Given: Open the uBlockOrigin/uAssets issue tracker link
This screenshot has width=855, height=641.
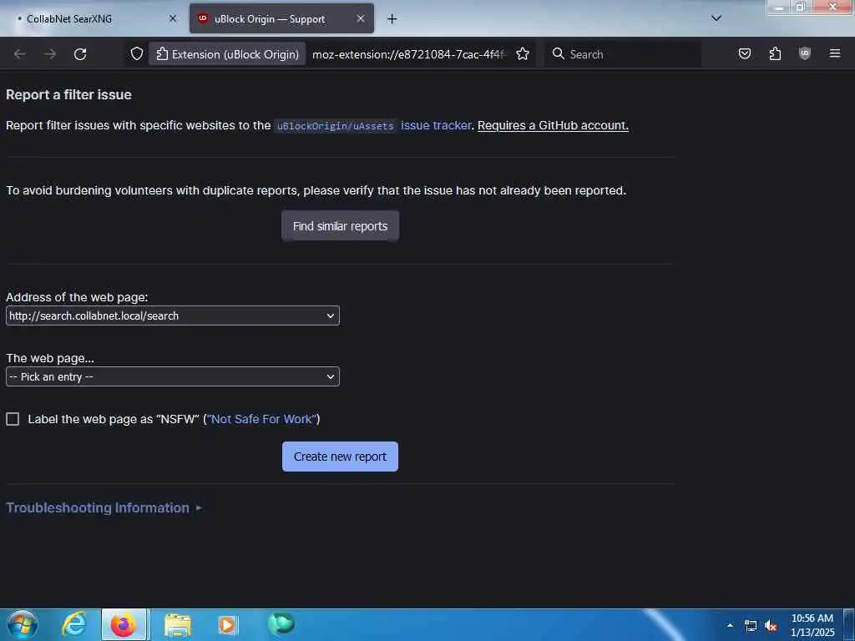Looking at the screenshot, I should click(x=372, y=125).
